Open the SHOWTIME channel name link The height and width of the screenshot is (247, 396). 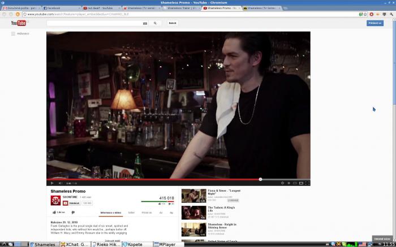point(70,197)
